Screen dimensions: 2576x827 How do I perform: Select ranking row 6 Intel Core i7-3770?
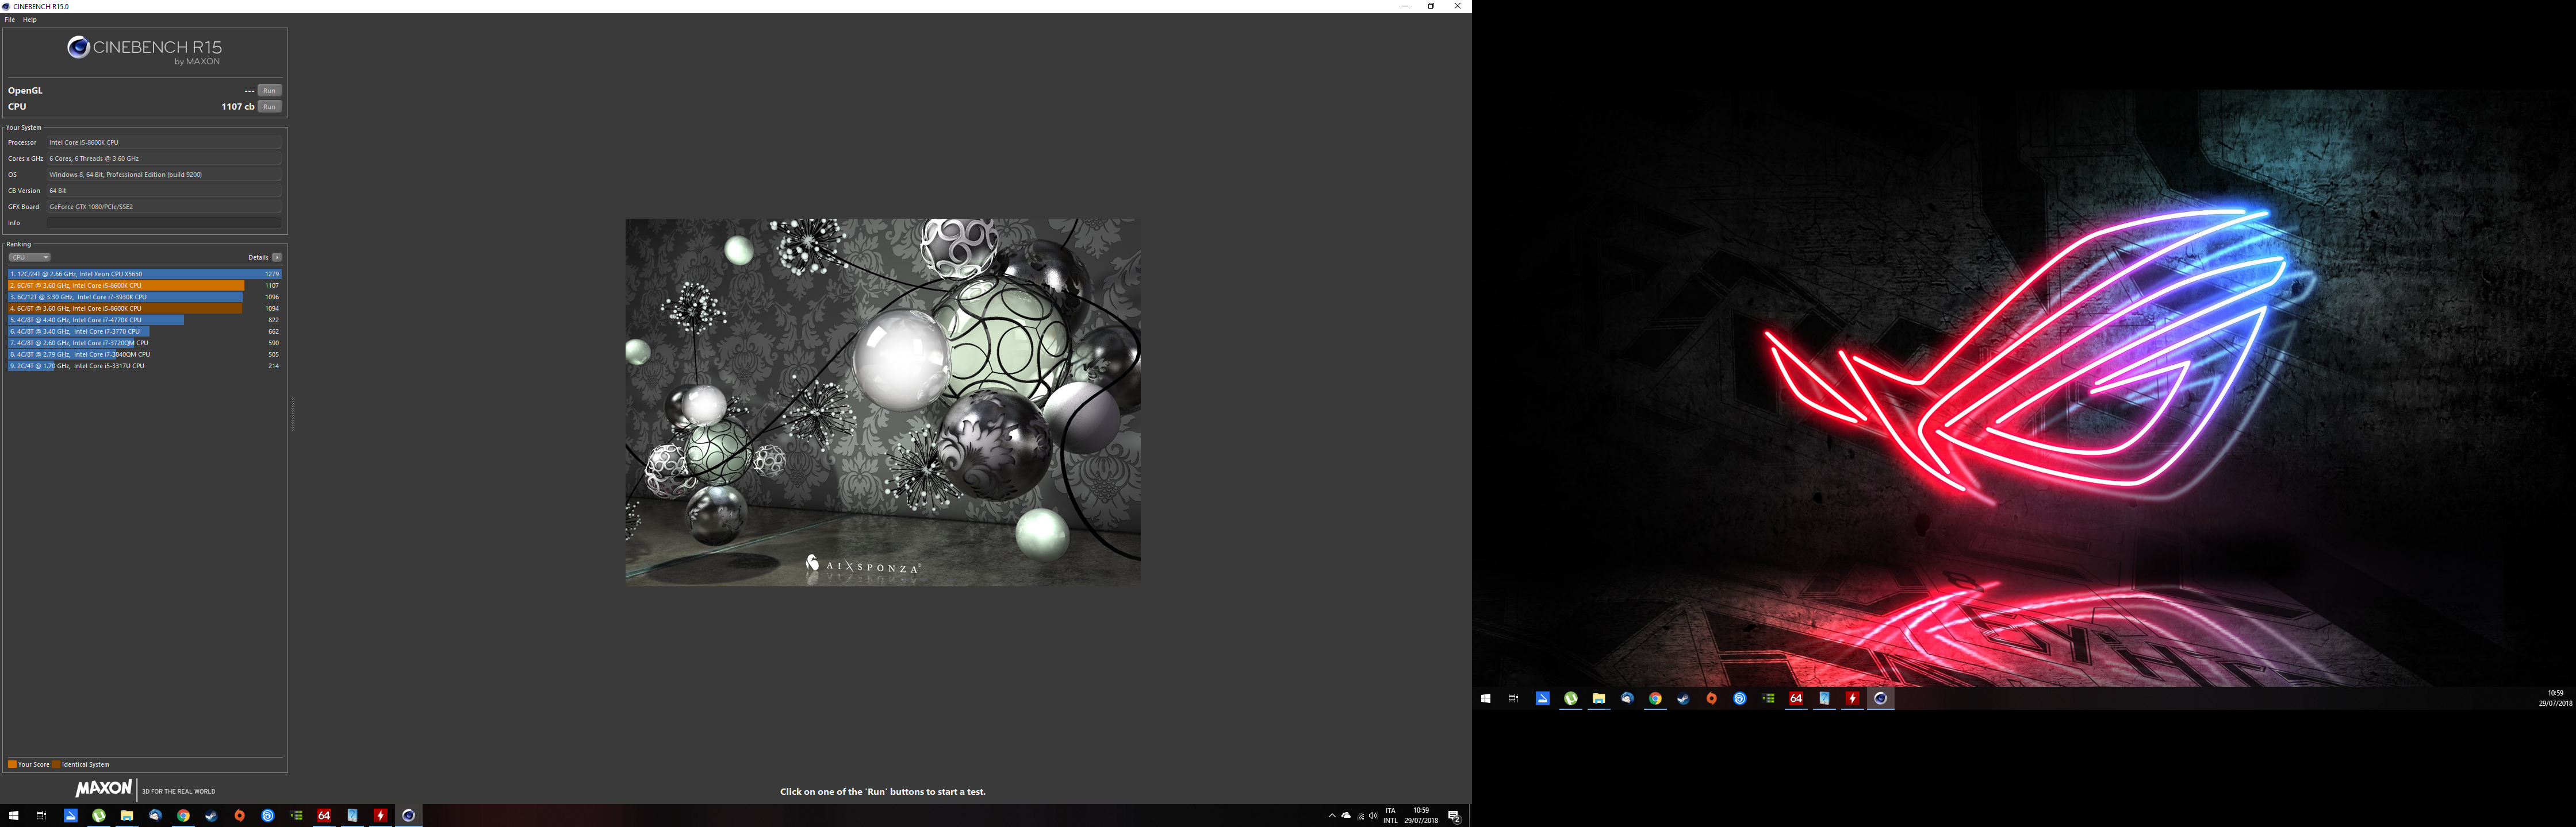point(145,331)
